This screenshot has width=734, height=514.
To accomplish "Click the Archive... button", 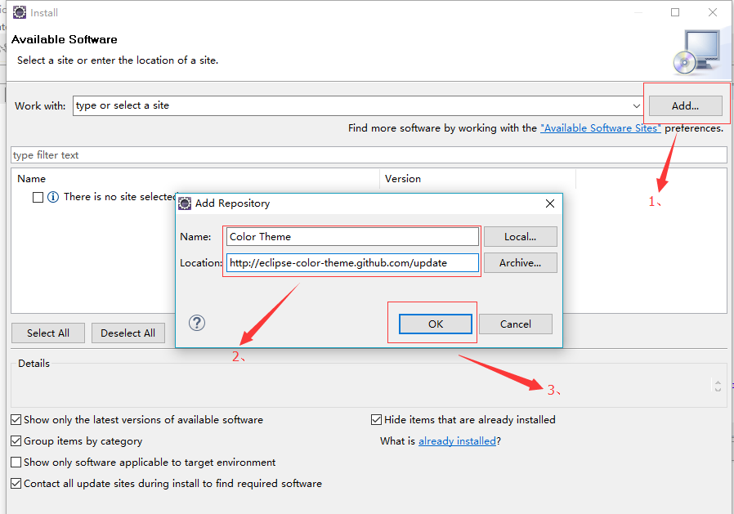I will coord(520,263).
